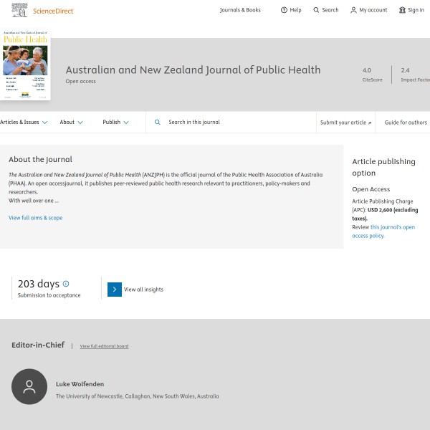The image size is (430, 430).
Task: Click Luke Wolfenden's avatar icon
Action: click(x=29, y=387)
